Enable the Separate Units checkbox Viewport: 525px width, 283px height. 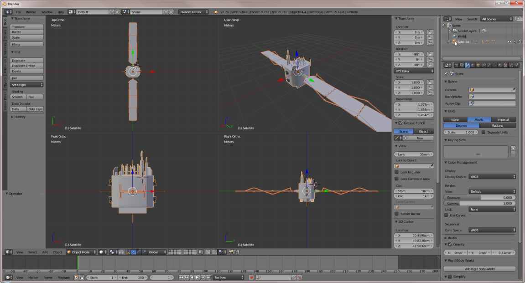483,132
